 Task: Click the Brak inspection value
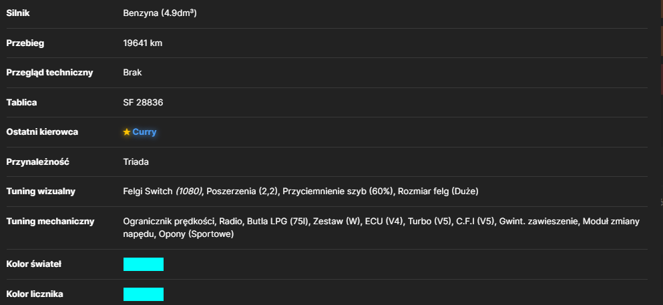tap(132, 73)
